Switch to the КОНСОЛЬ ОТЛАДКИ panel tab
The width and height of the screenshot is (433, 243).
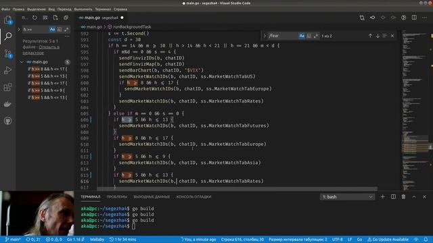[194, 196]
